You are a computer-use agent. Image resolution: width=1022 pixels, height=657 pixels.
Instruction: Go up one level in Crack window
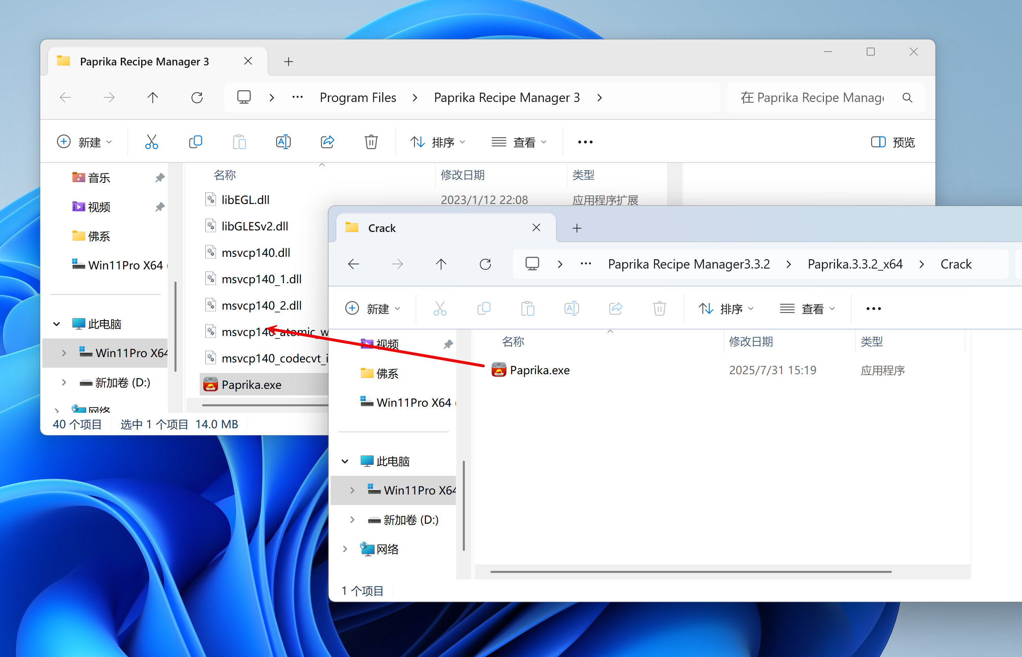[441, 264]
